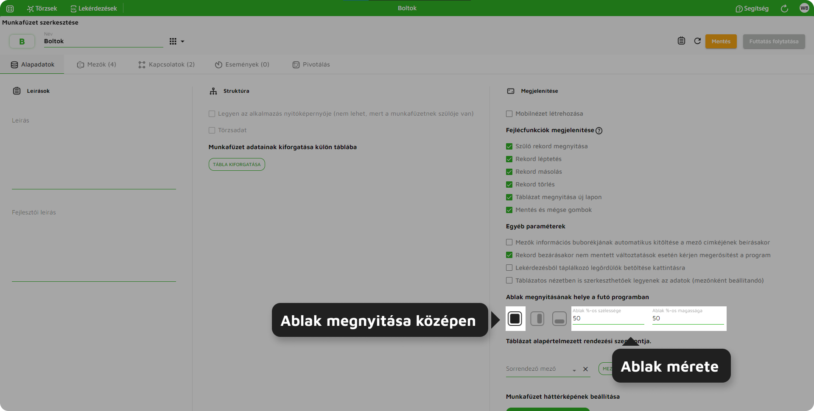Viewport: 814px width, 411px height.
Task: Click the Leírások section icon
Action: coord(17,91)
